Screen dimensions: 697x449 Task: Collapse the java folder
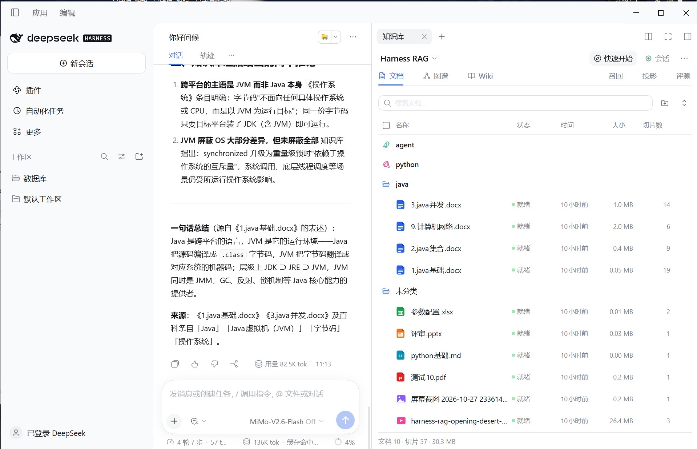[386, 184]
